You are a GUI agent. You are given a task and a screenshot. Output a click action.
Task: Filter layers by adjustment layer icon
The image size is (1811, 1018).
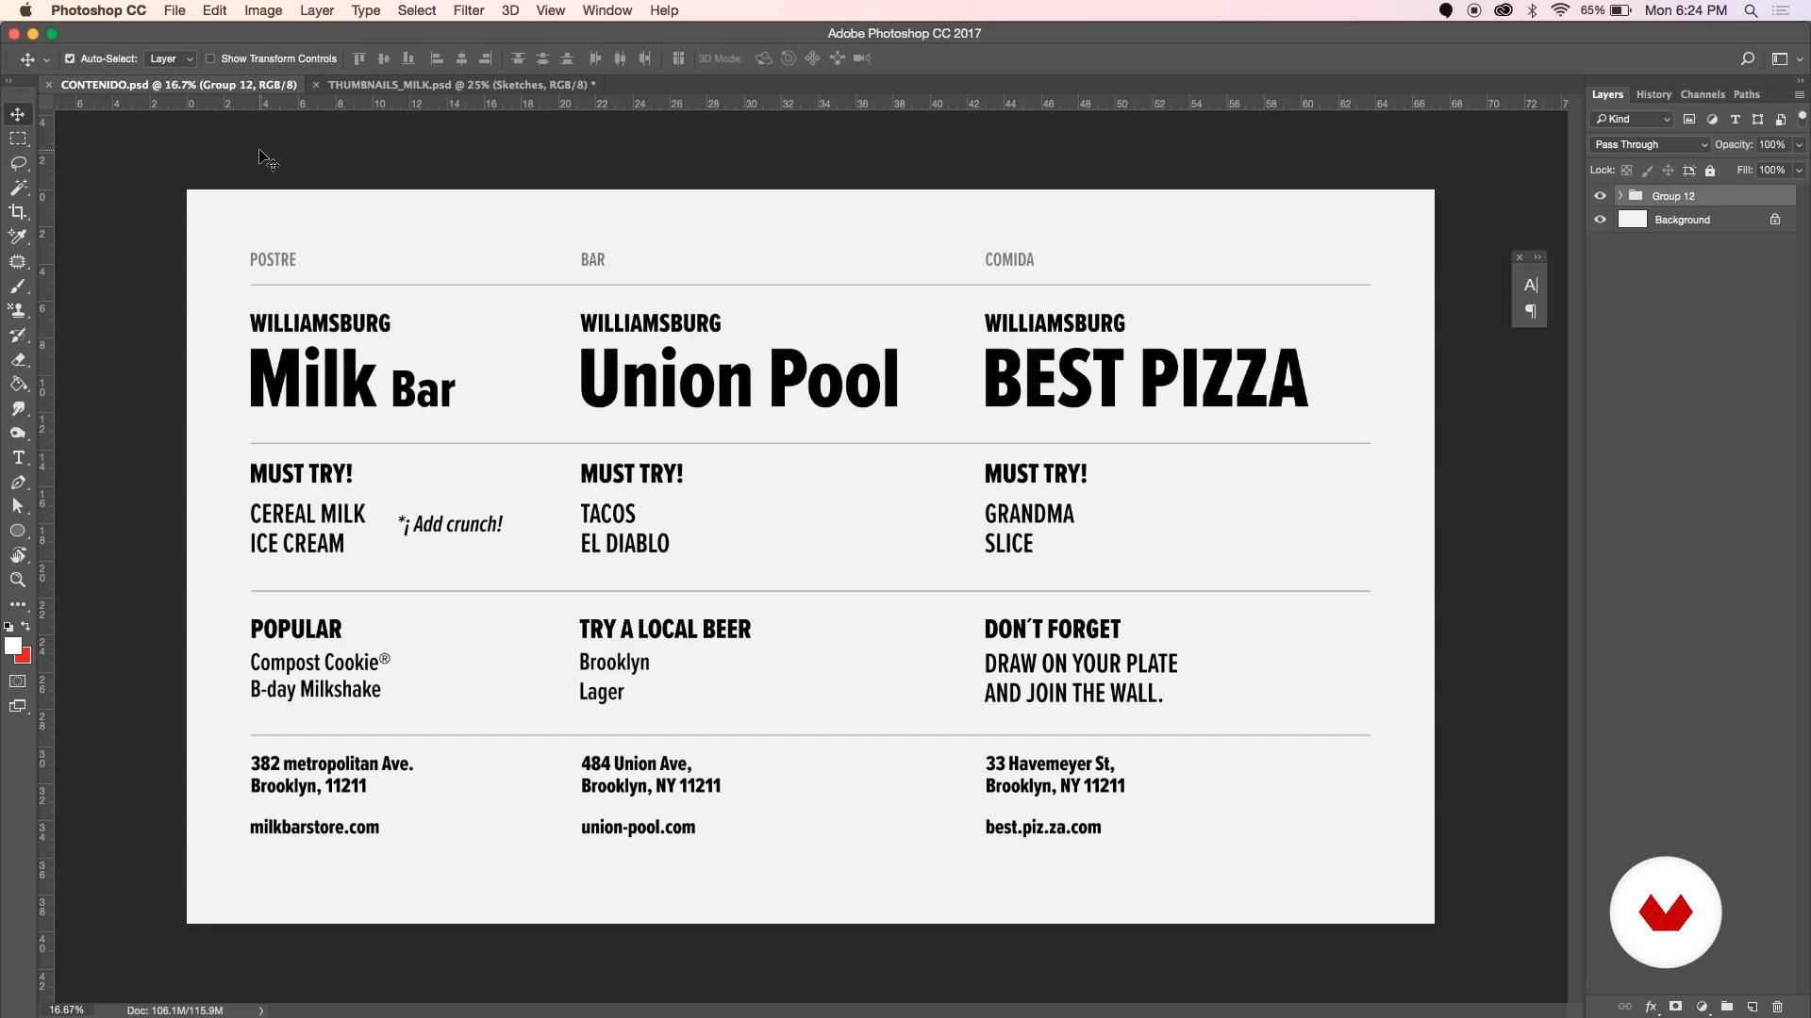pyautogui.click(x=1712, y=120)
